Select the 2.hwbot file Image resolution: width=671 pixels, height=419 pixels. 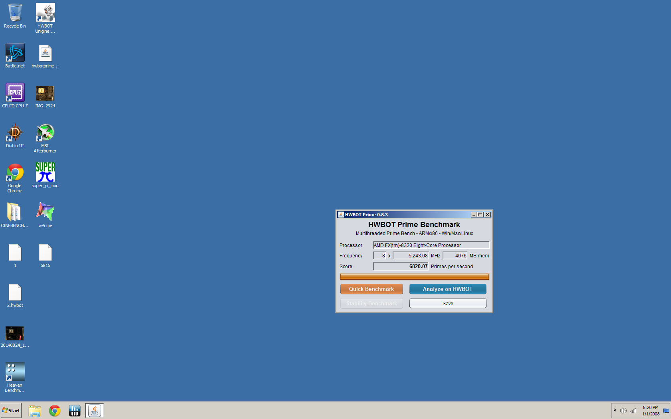click(15, 295)
